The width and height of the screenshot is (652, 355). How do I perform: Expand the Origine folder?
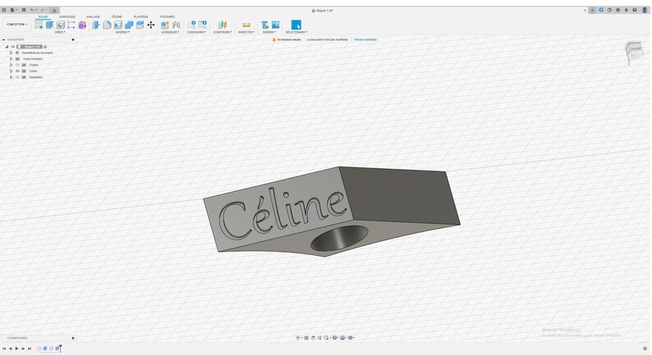(x=11, y=65)
